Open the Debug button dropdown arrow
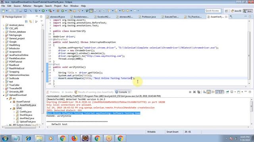 click(x=39, y=11)
